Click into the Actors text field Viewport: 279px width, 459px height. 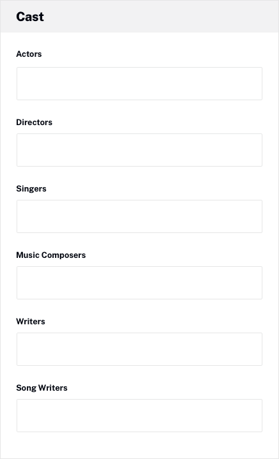tap(139, 84)
